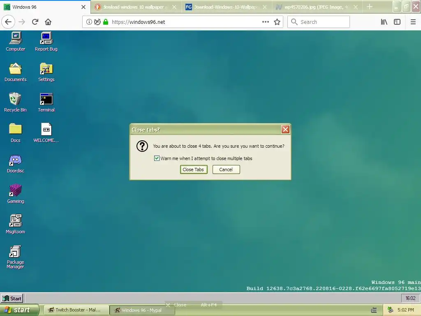
Task: Click the Windows 96 tab favicon
Action: tap(7, 7)
